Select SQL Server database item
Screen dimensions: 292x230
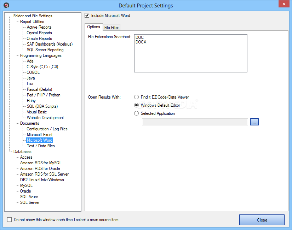tap(30, 202)
